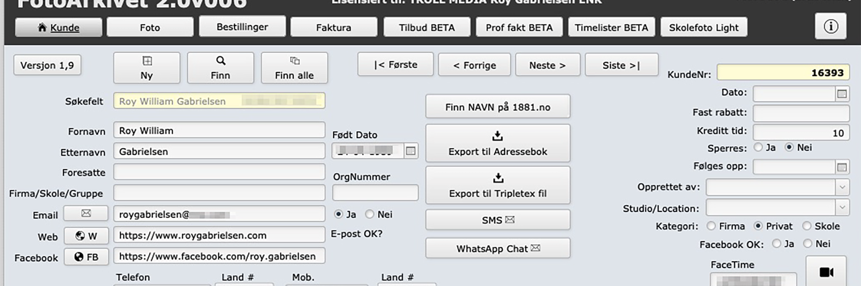Screen dimensions: 861x286
Task: Go to next record with Neste
Action: (x=547, y=65)
